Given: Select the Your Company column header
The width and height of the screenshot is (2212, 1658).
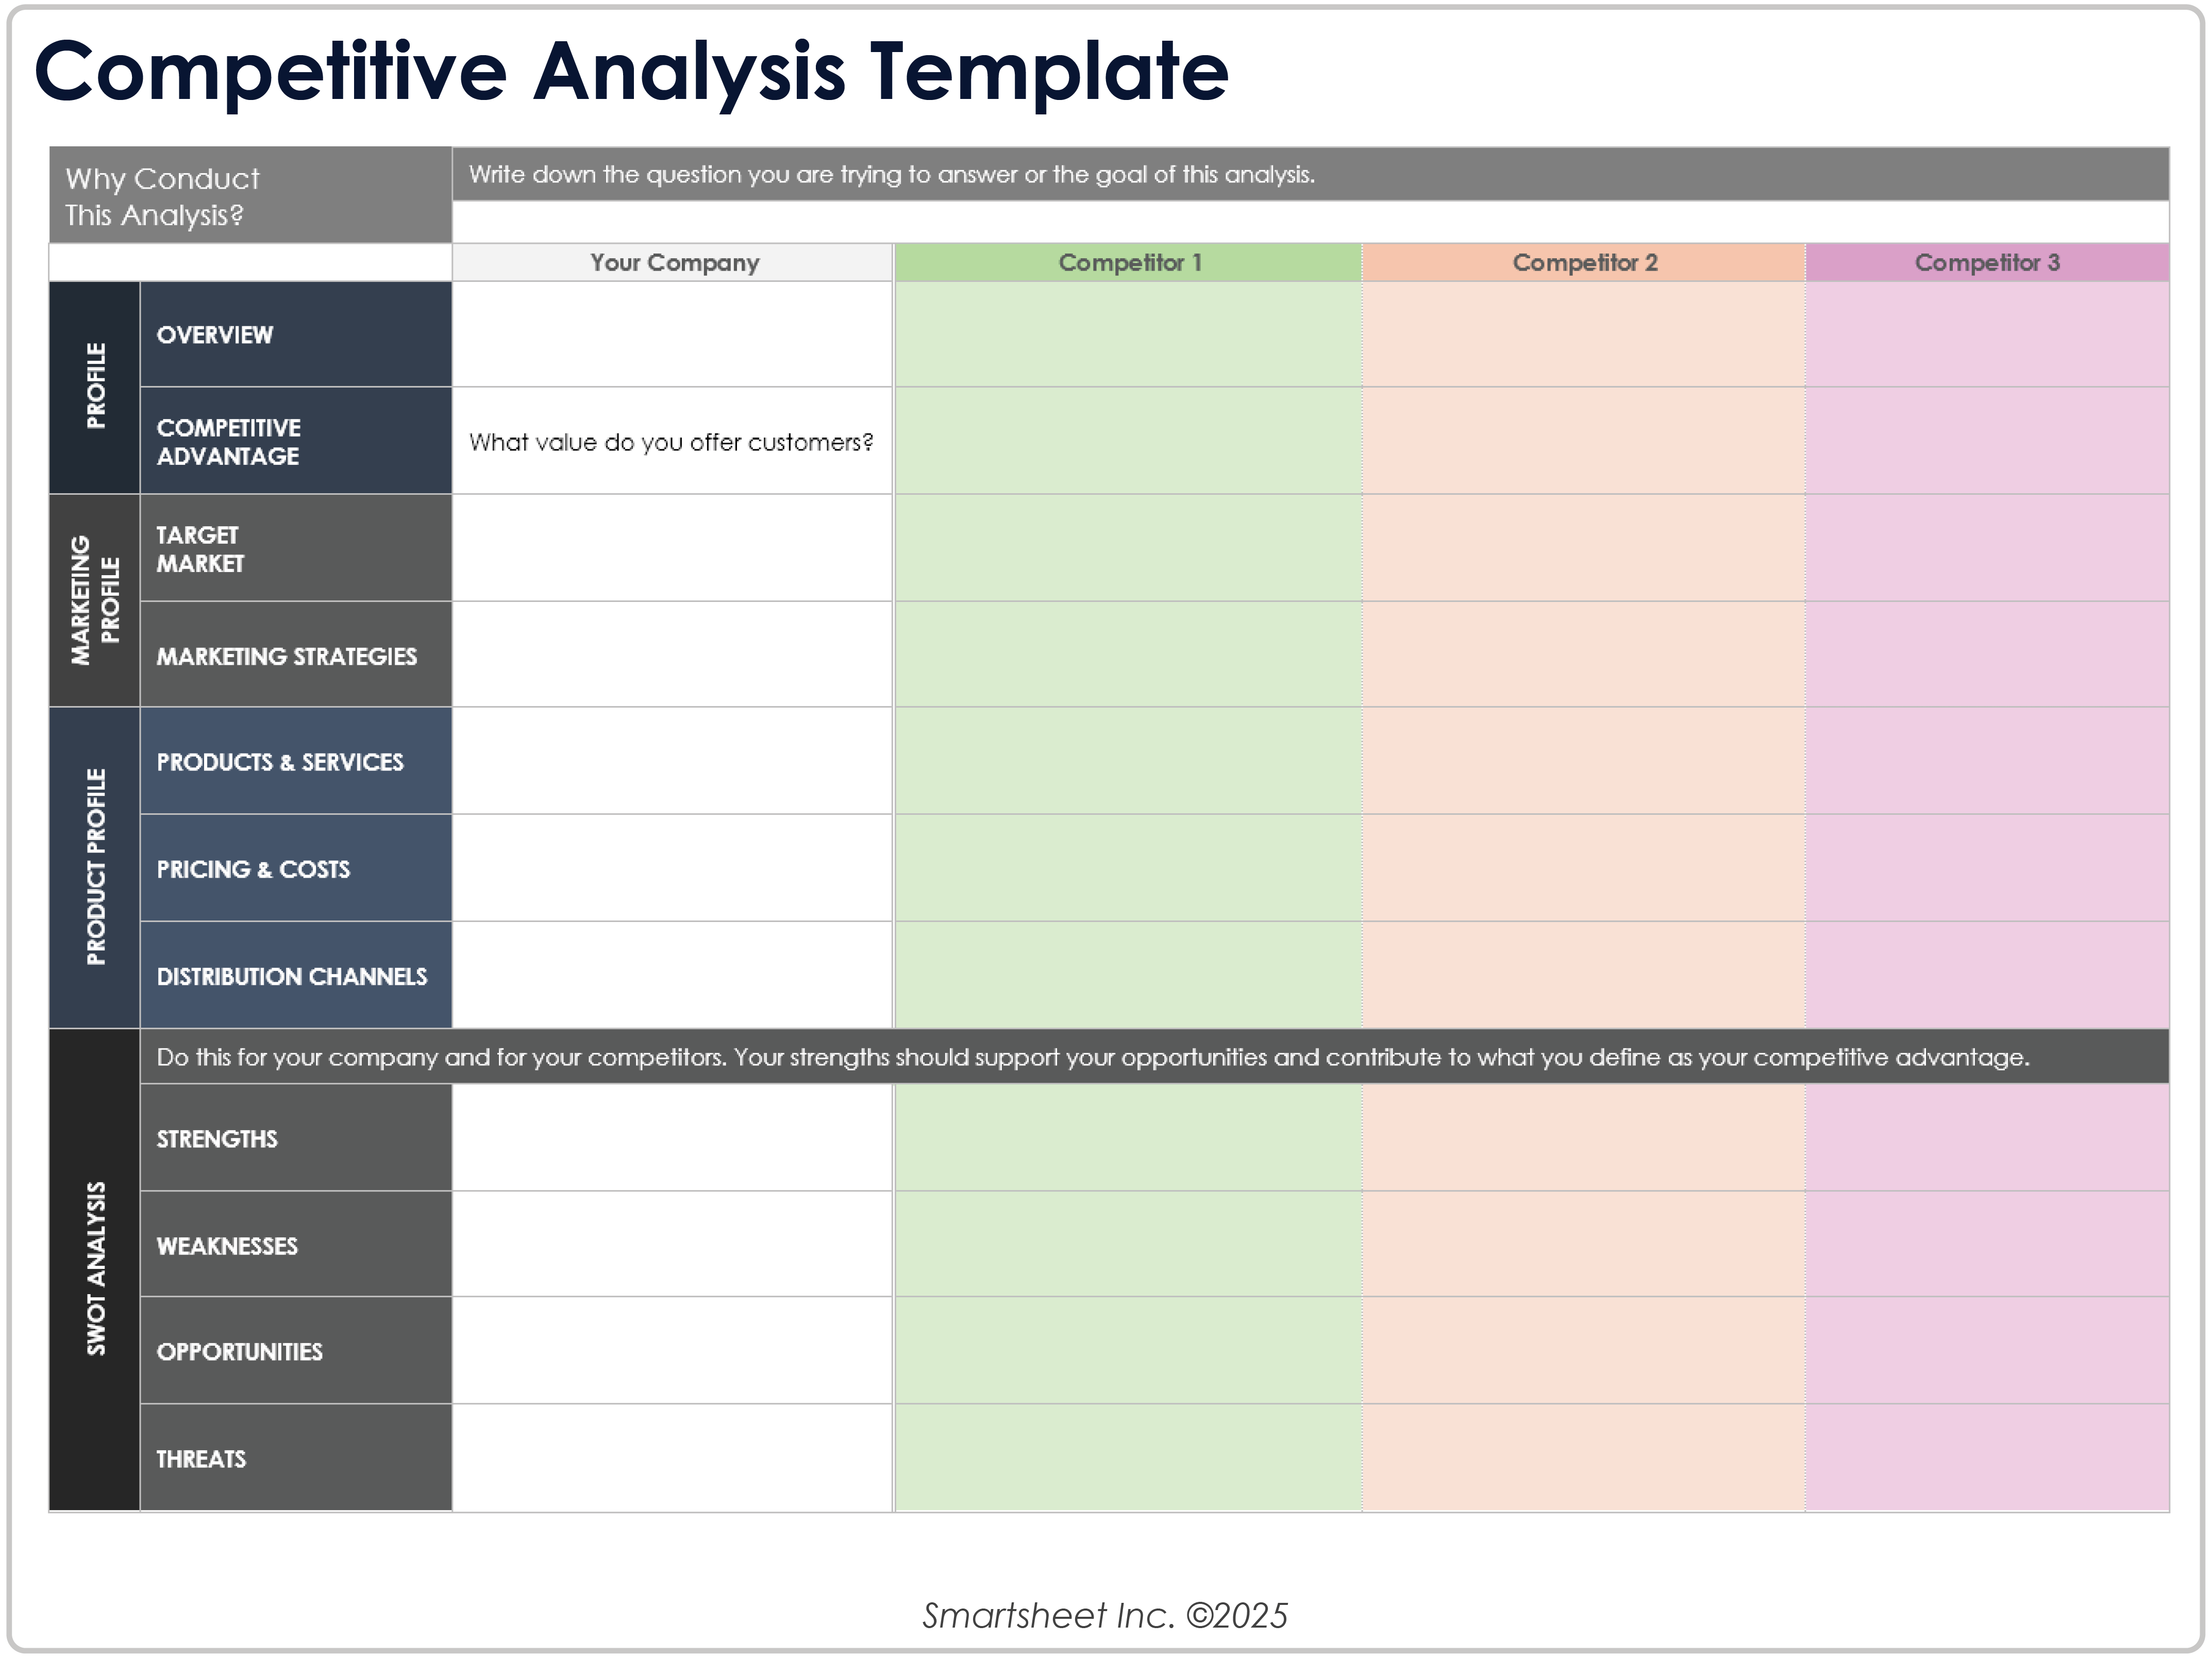Looking at the screenshot, I should (673, 263).
